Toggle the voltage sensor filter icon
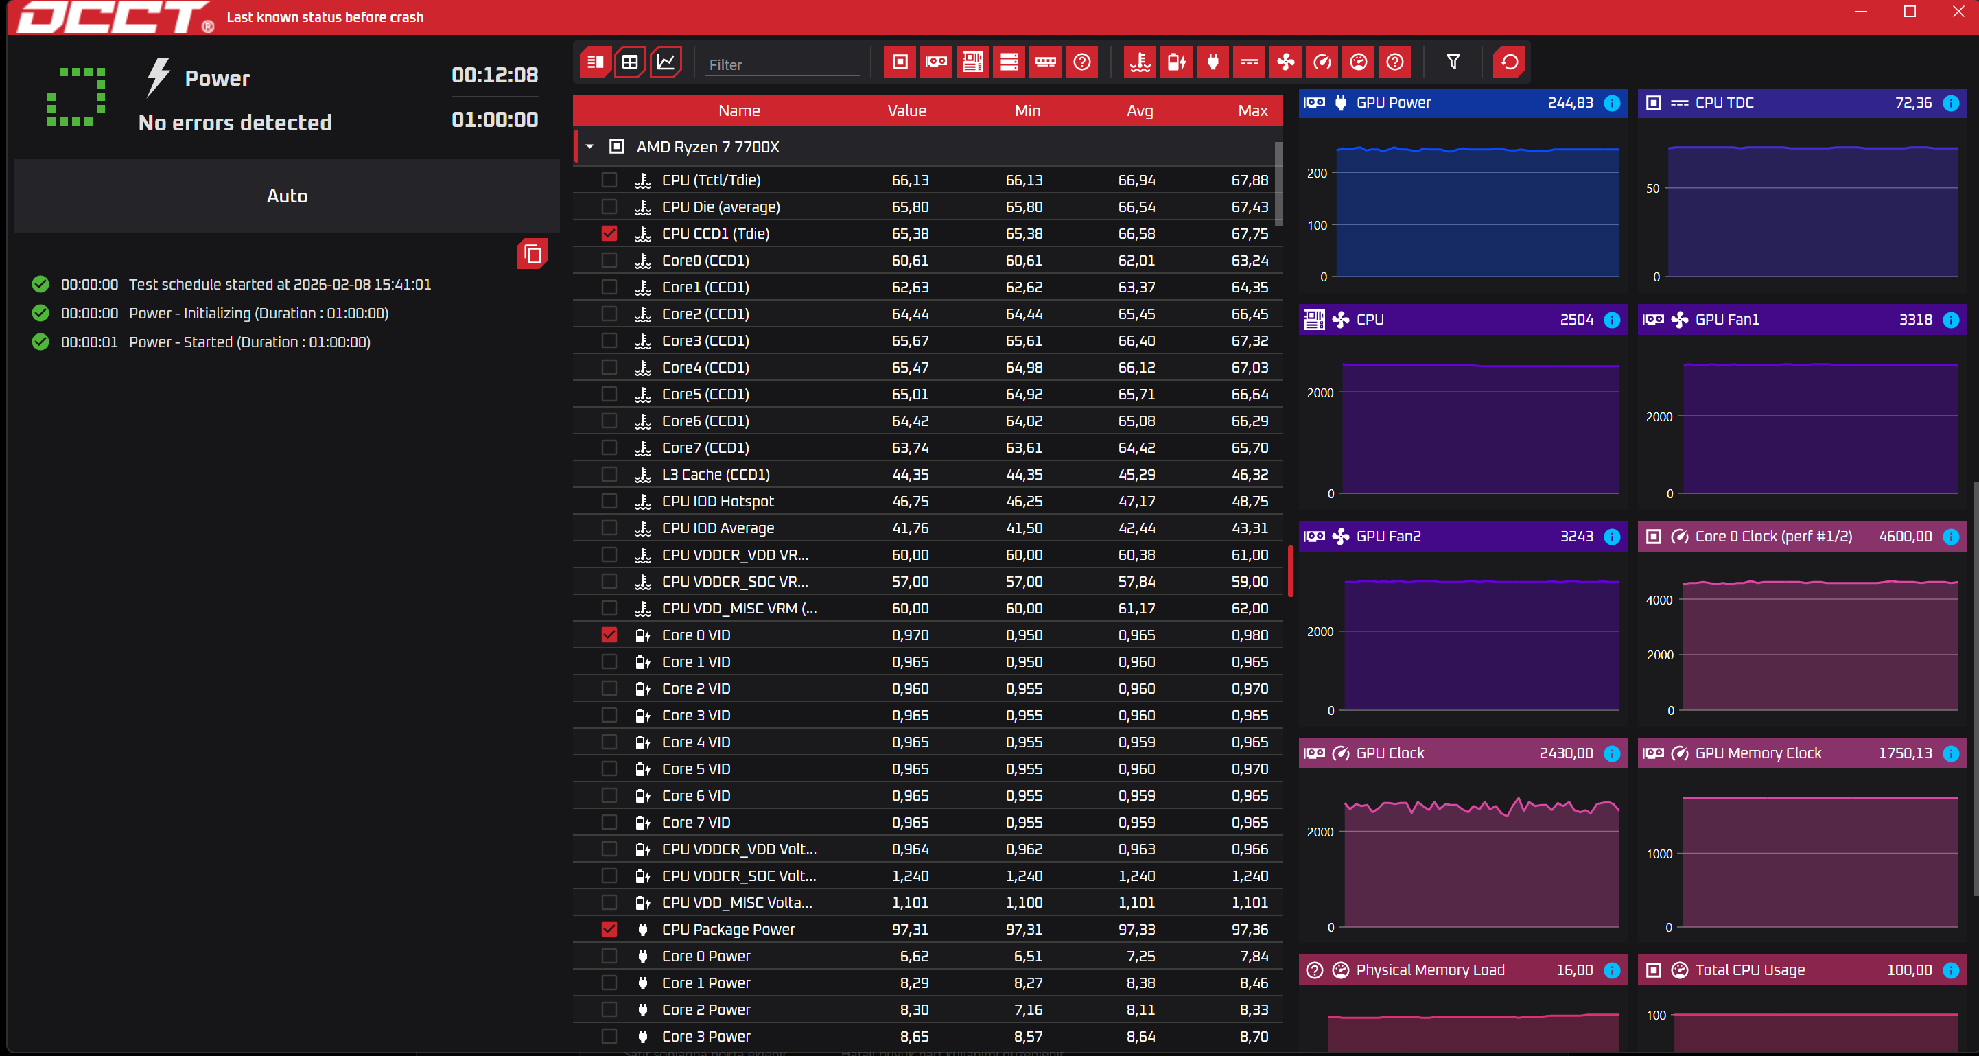The image size is (1979, 1056). (x=1177, y=62)
